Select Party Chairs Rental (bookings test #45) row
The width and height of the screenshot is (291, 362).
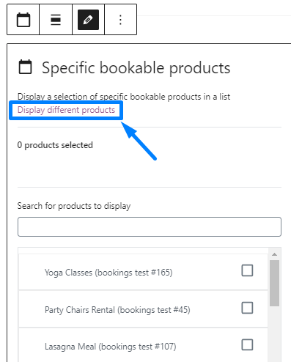(143, 309)
